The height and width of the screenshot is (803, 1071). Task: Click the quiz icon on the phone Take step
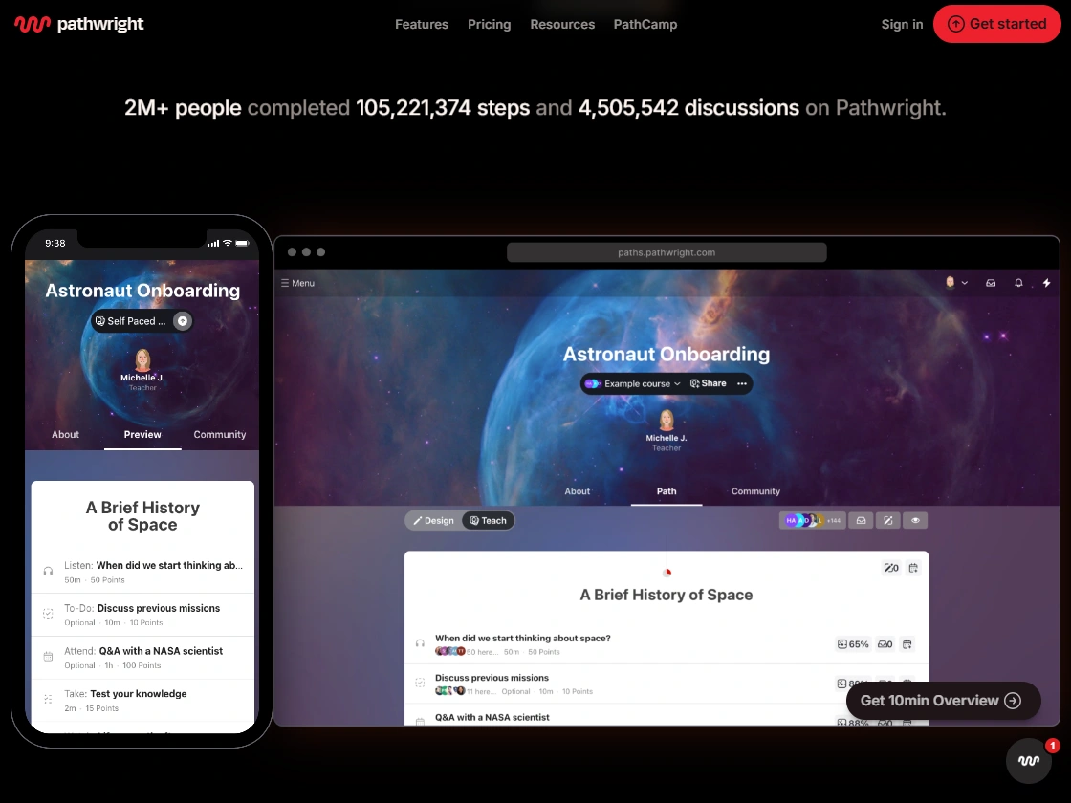48,699
